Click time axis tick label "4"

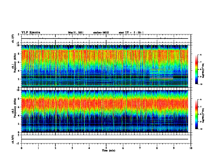[x=89, y=148]
